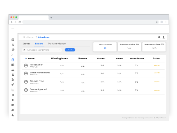177x133 pixels.
Task: Open the person map location icon
Action: coord(13,80)
